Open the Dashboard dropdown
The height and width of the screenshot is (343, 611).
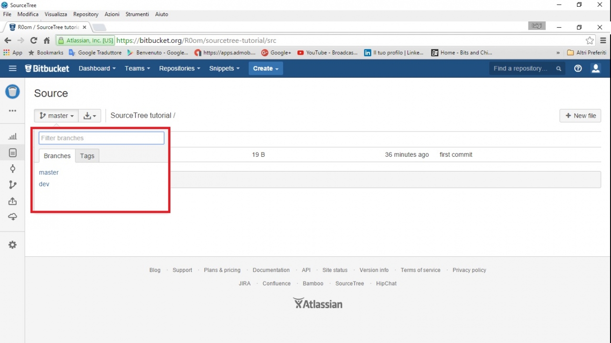click(97, 69)
